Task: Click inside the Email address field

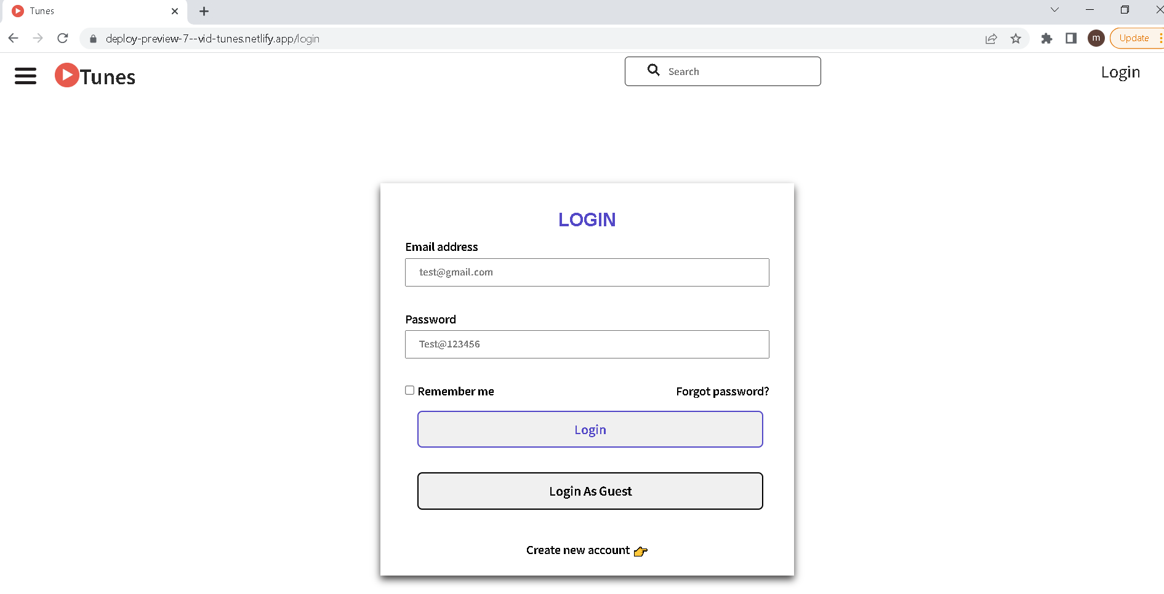Action: coord(587,272)
